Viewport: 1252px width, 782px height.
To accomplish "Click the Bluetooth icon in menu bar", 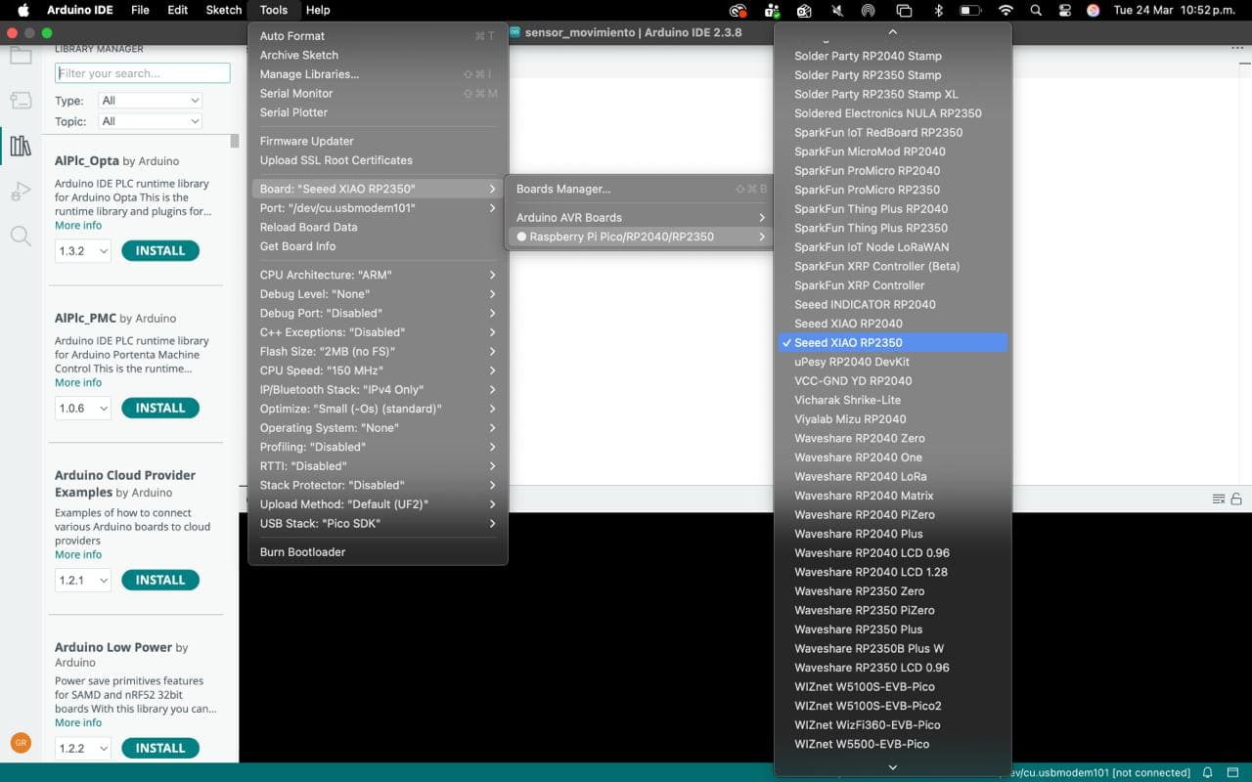I will click(x=938, y=10).
